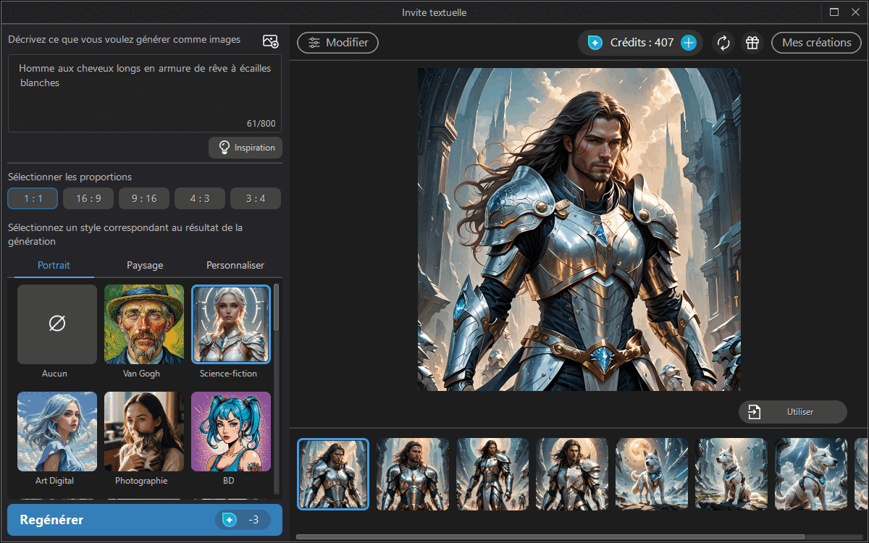The image size is (869, 543).
Task: Select the 4 : 3 proportion
Action: tap(200, 198)
